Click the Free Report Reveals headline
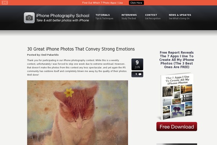 176,60
